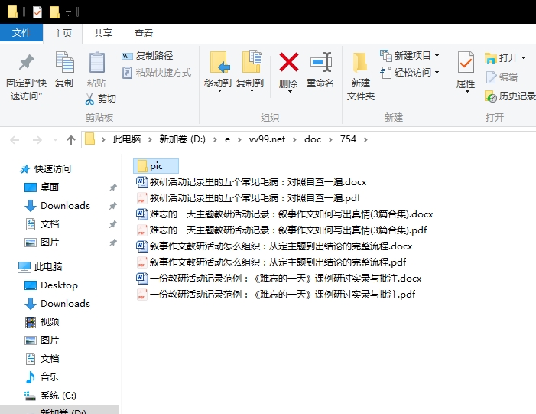Viewport: 536px width, 414px height.
Task: Click the History (历史记录) icon
Action: click(x=491, y=96)
